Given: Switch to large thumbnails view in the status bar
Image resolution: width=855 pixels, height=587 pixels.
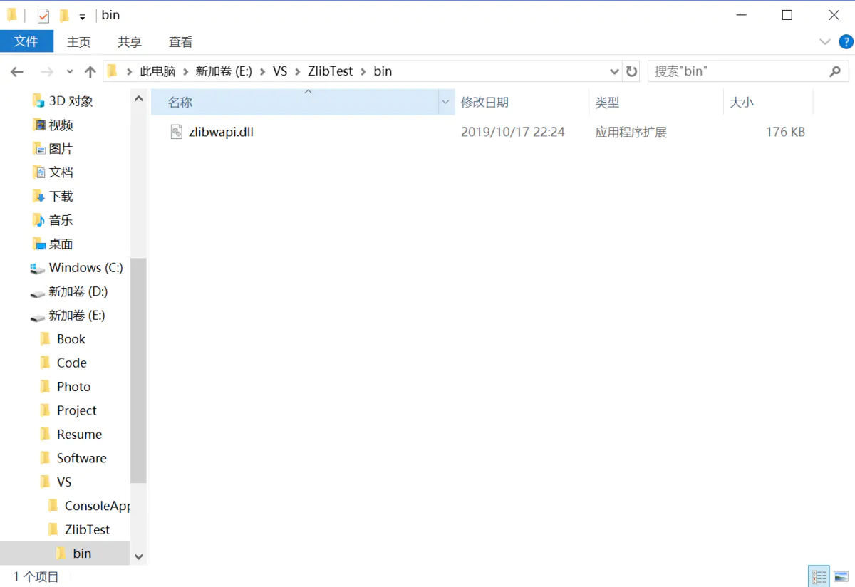Looking at the screenshot, I should coord(839,576).
